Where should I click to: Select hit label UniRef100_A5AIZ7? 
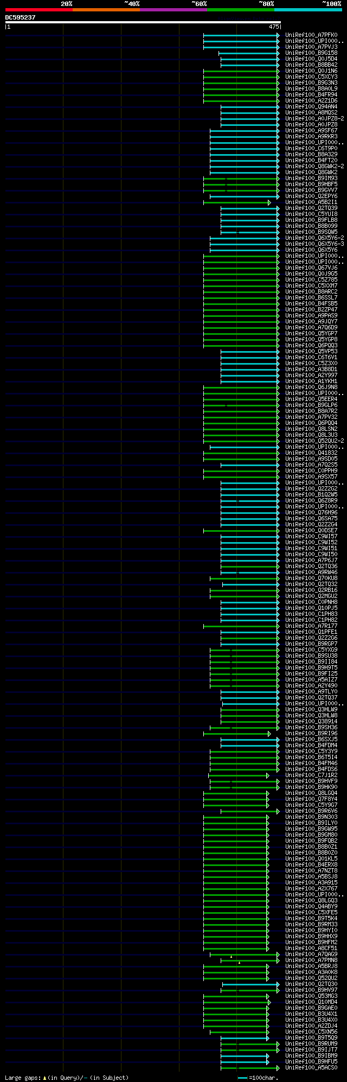click(x=311, y=680)
